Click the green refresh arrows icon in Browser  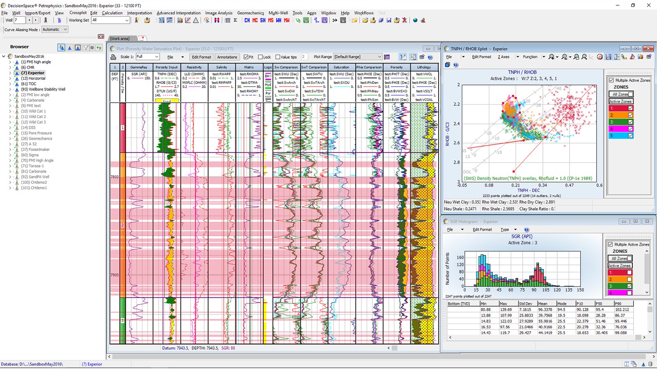[99, 48]
